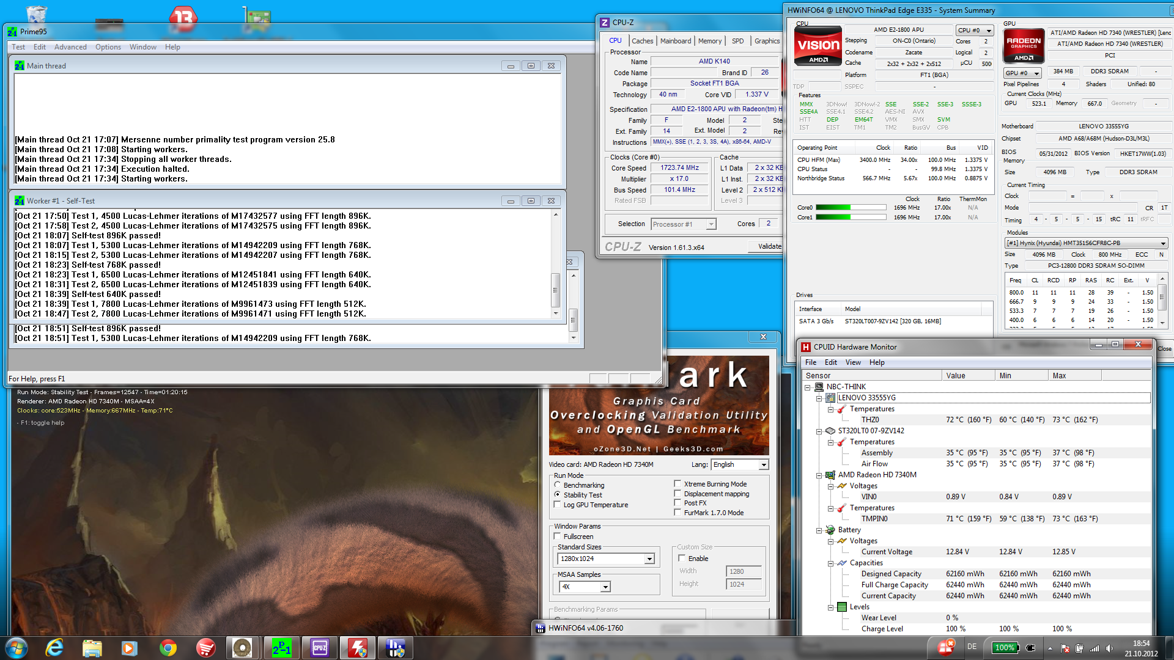Switch to Prime95 via its green taskbar icon

pyautogui.click(x=281, y=648)
